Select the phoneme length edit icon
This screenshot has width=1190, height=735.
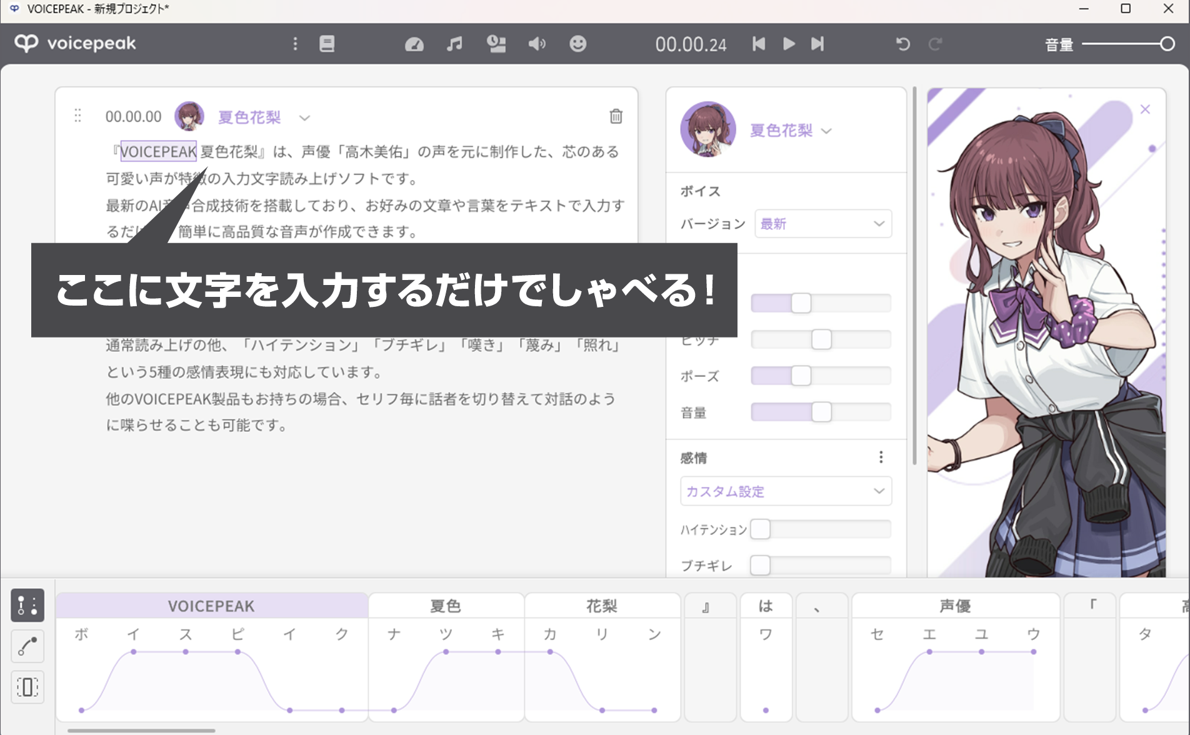click(27, 687)
